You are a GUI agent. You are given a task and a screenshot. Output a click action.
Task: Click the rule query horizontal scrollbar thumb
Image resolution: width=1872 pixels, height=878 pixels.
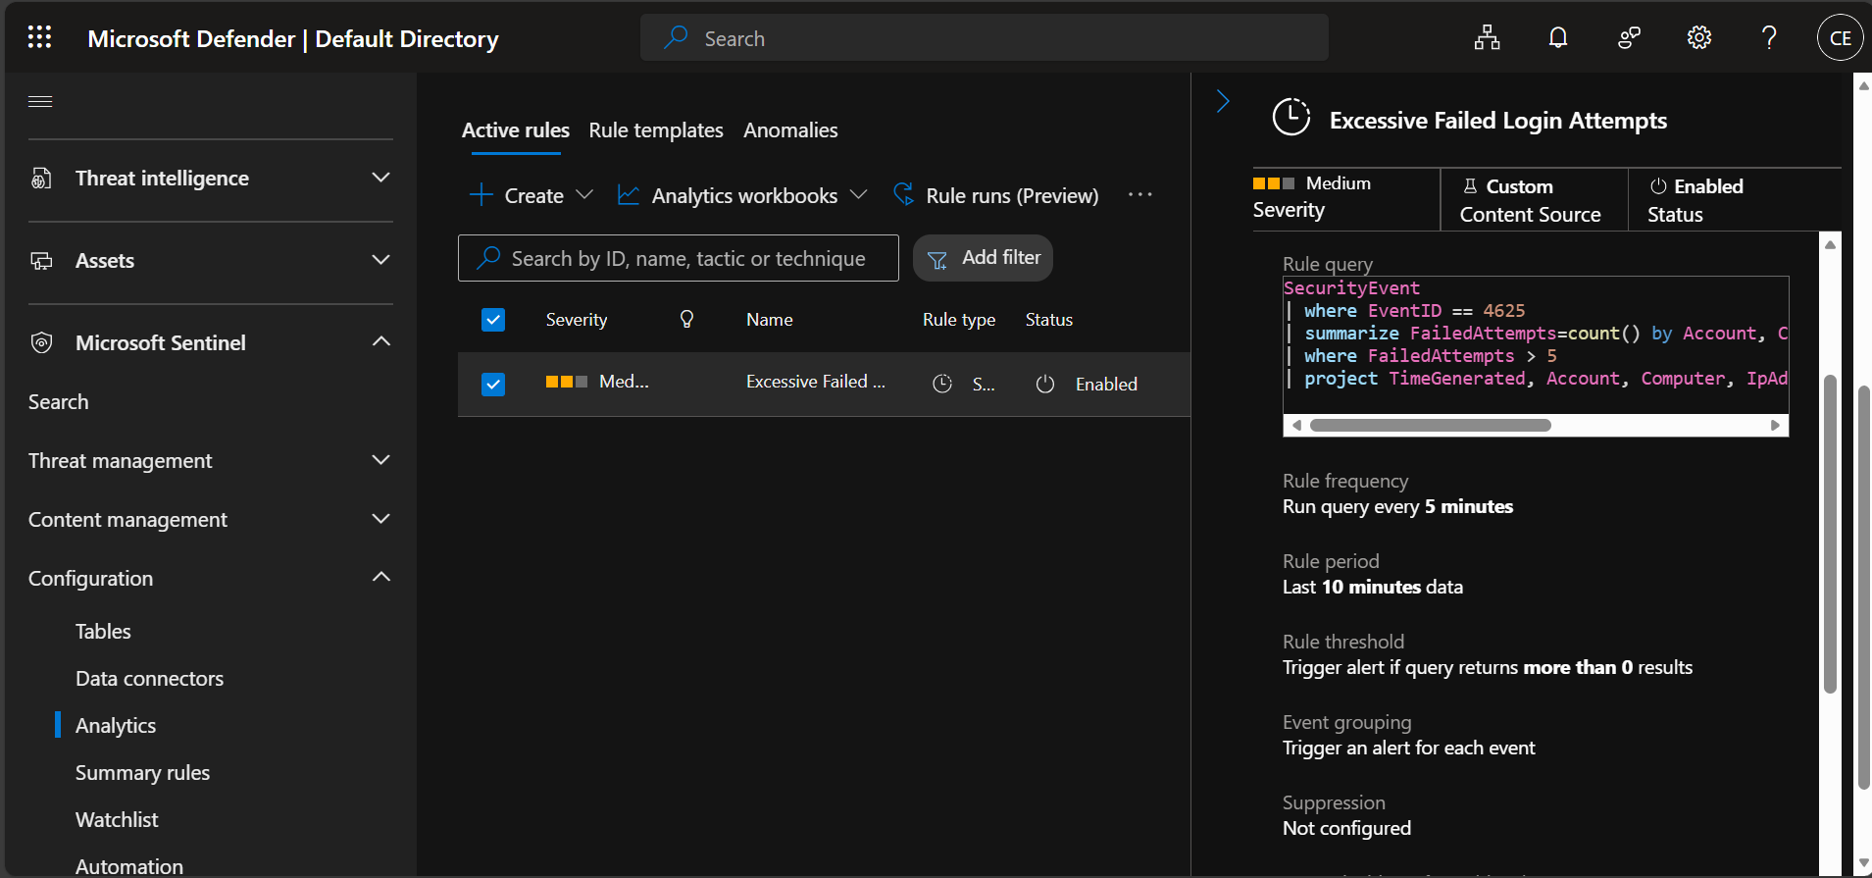(1430, 425)
